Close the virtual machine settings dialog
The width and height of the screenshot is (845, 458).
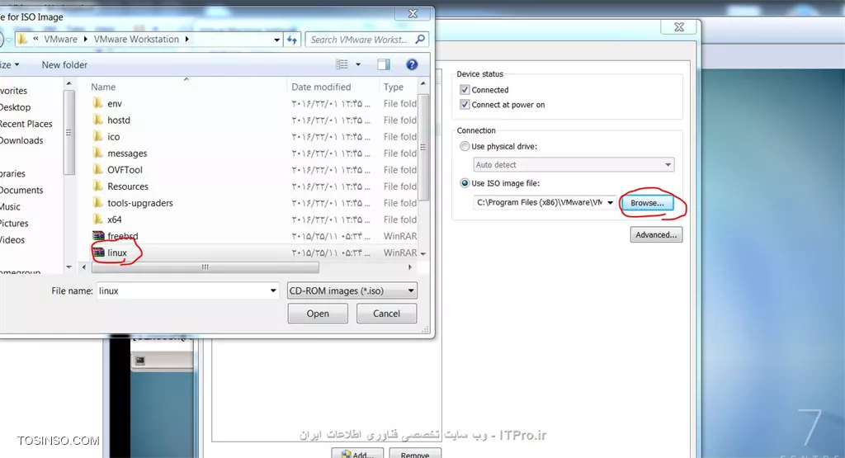[x=679, y=26]
